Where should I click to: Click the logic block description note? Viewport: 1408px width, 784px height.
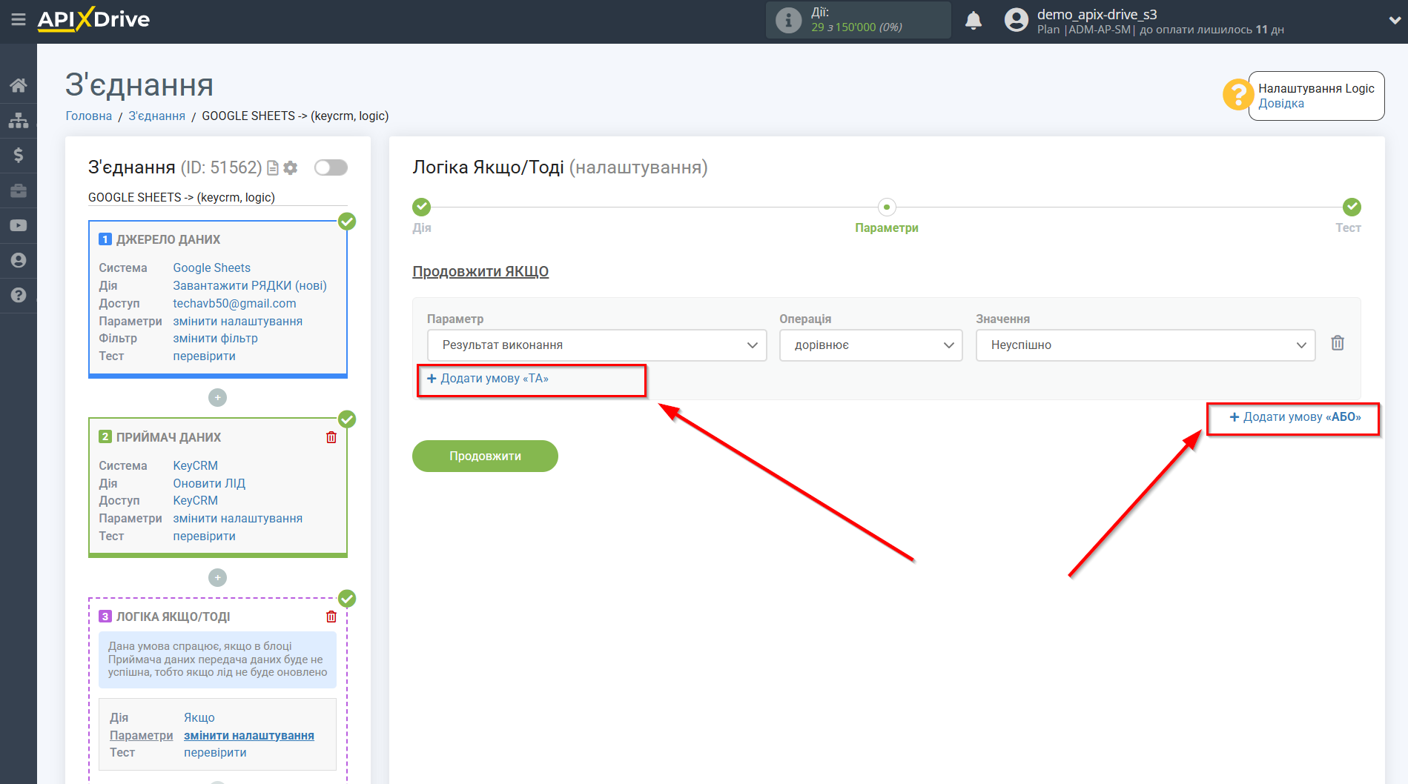(x=217, y=660)
